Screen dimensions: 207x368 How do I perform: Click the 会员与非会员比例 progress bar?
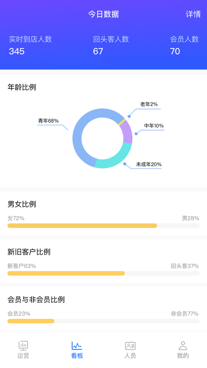(103, 321)
